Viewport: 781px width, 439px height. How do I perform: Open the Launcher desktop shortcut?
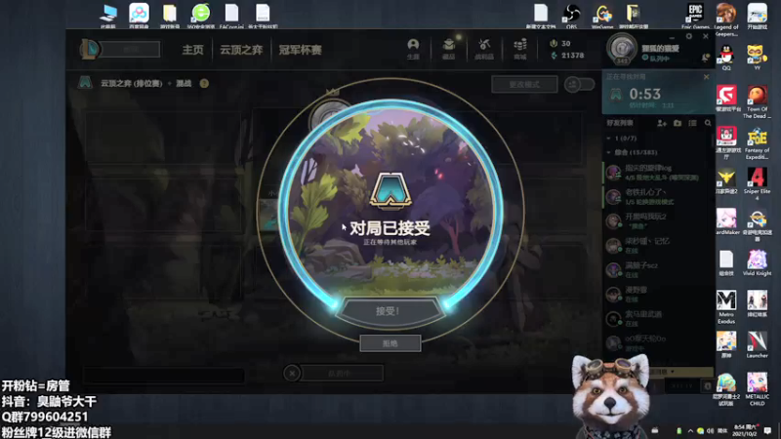[x=758, y=345]
